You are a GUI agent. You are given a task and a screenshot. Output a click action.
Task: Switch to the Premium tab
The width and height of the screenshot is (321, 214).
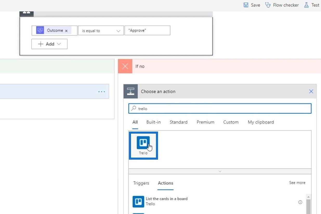206,122
